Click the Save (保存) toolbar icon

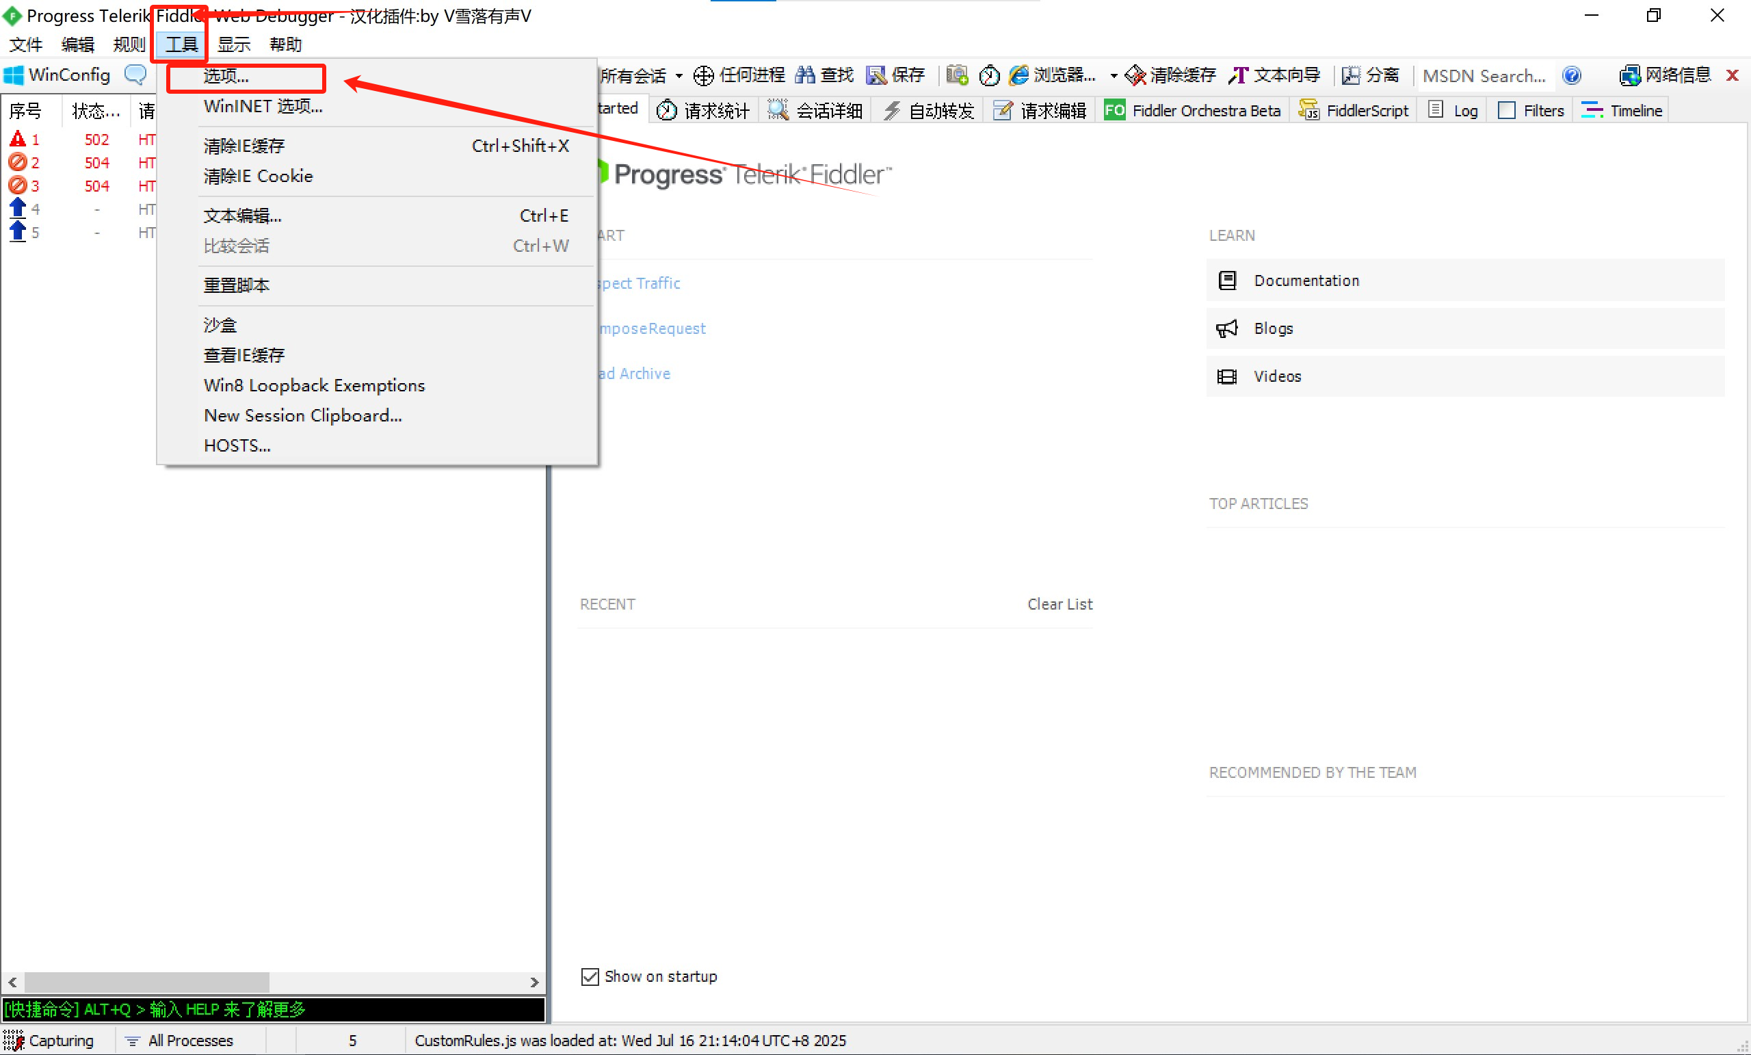coord(875,75)
